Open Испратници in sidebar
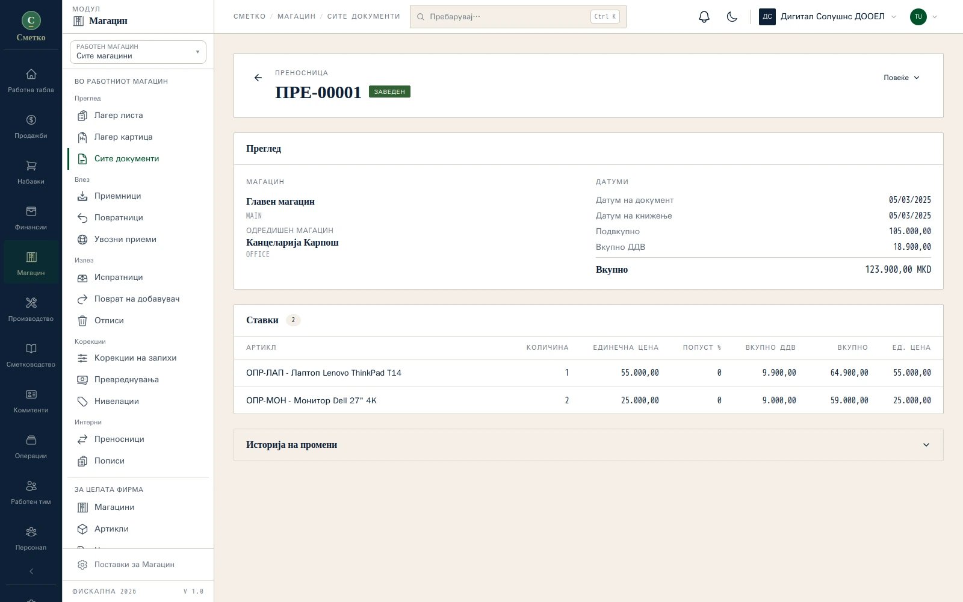The width and height of the screenshot is (963, 602). point(138,278)
